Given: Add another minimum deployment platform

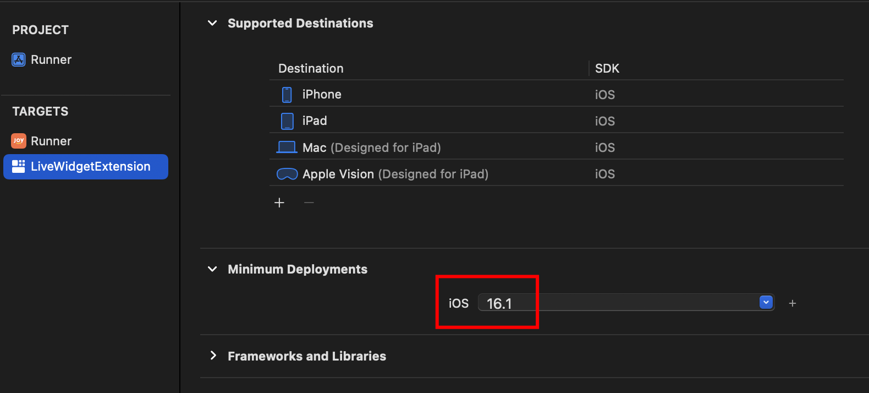Looking at the screenshot, I should click(793, 303).
